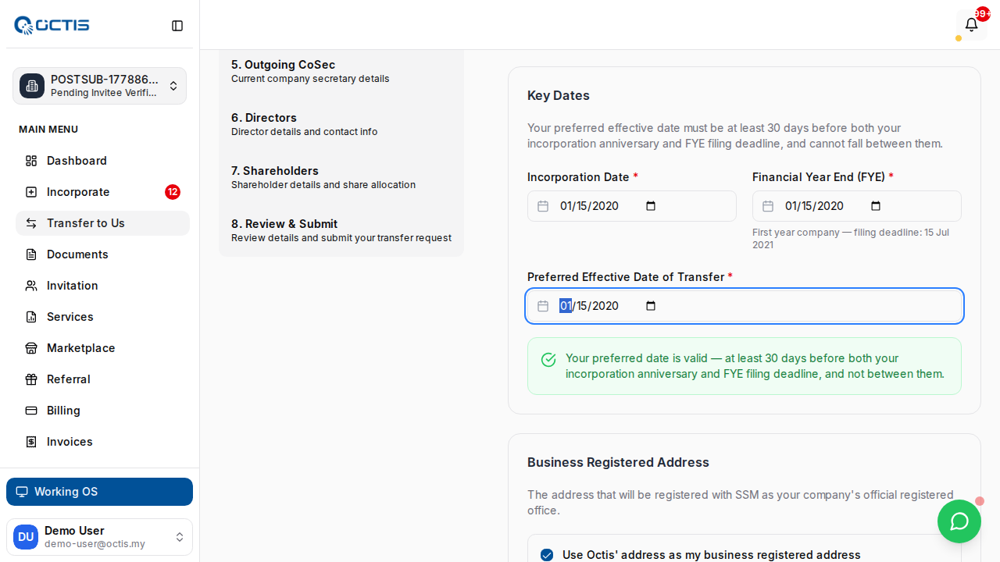Click the Incorporation Date field
Screen dimensions: 1000x562
pos(632,206)
